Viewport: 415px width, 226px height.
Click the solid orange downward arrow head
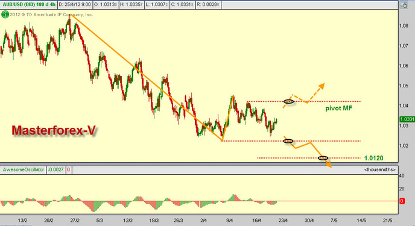coord(328,165)
